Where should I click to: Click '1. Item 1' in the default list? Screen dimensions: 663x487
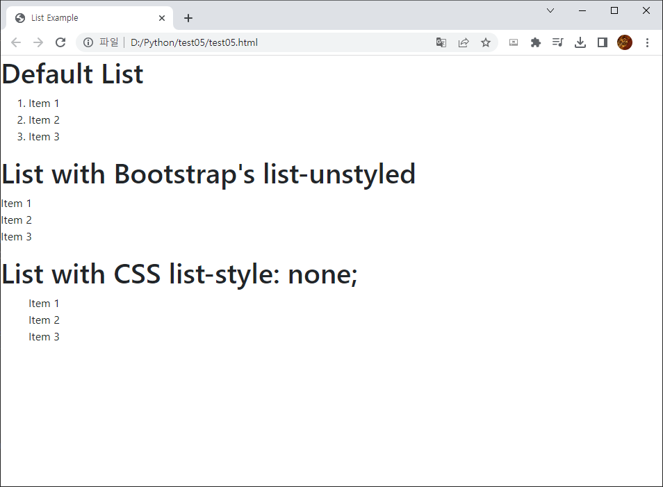(x=38, y=104)
